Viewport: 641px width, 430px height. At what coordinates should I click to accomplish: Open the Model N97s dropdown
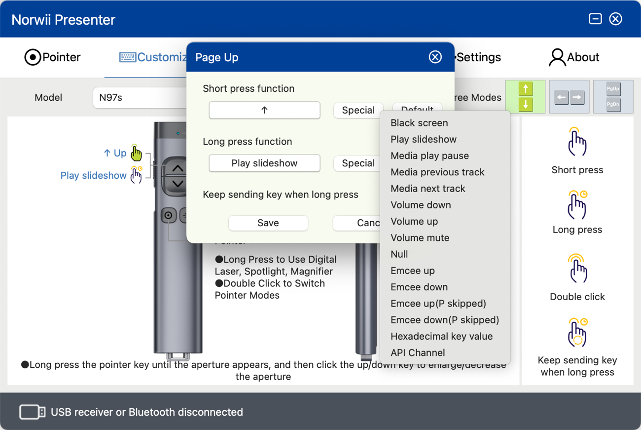point(140,97)
